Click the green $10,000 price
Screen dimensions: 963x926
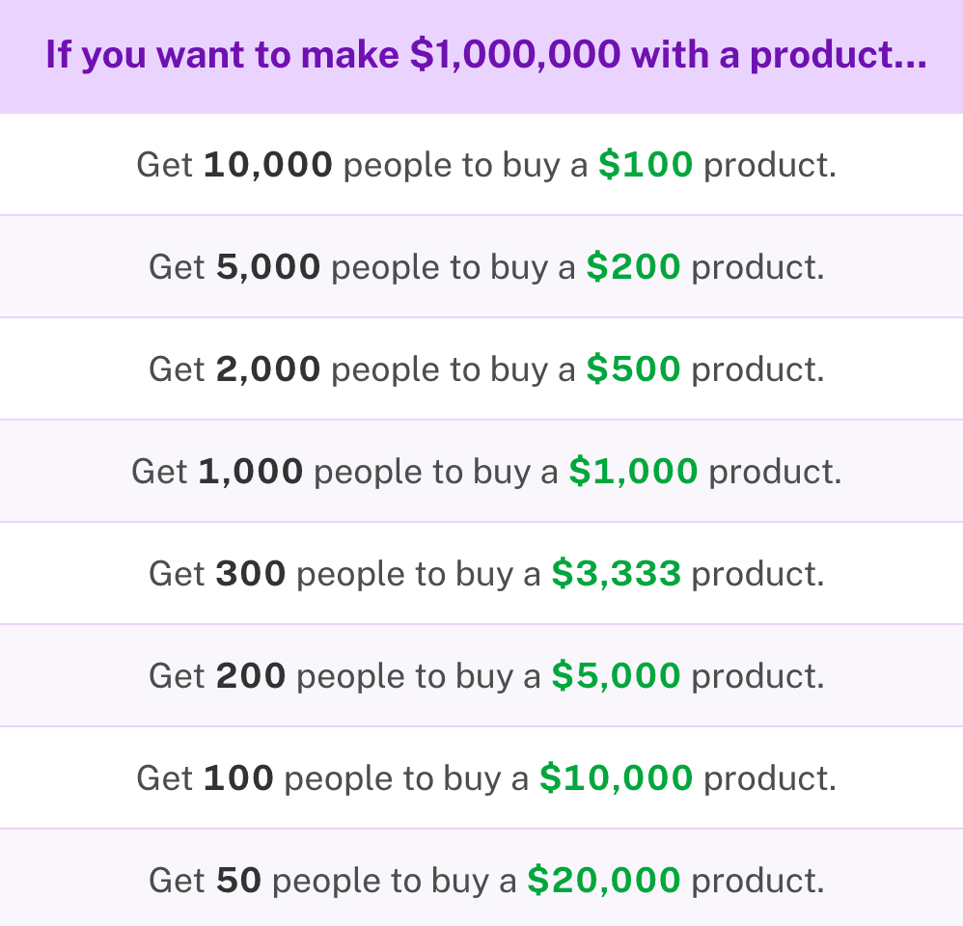[x=616, y=778]
